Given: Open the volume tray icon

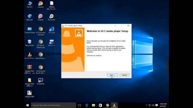Looking at the screenshot, I should [x=153, y=105].
